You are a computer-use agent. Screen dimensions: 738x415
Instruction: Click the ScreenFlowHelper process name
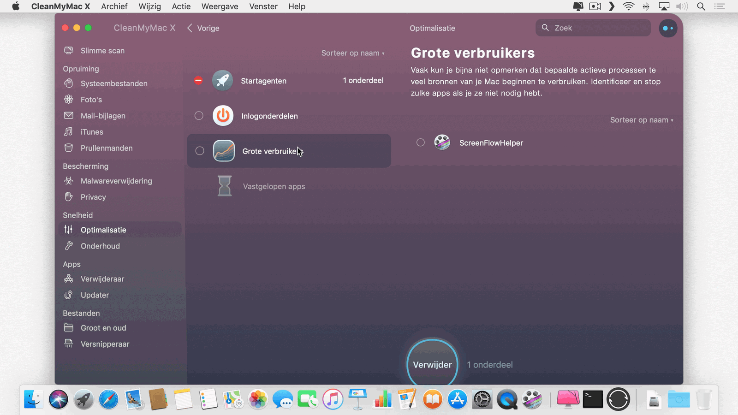point(491,143)
